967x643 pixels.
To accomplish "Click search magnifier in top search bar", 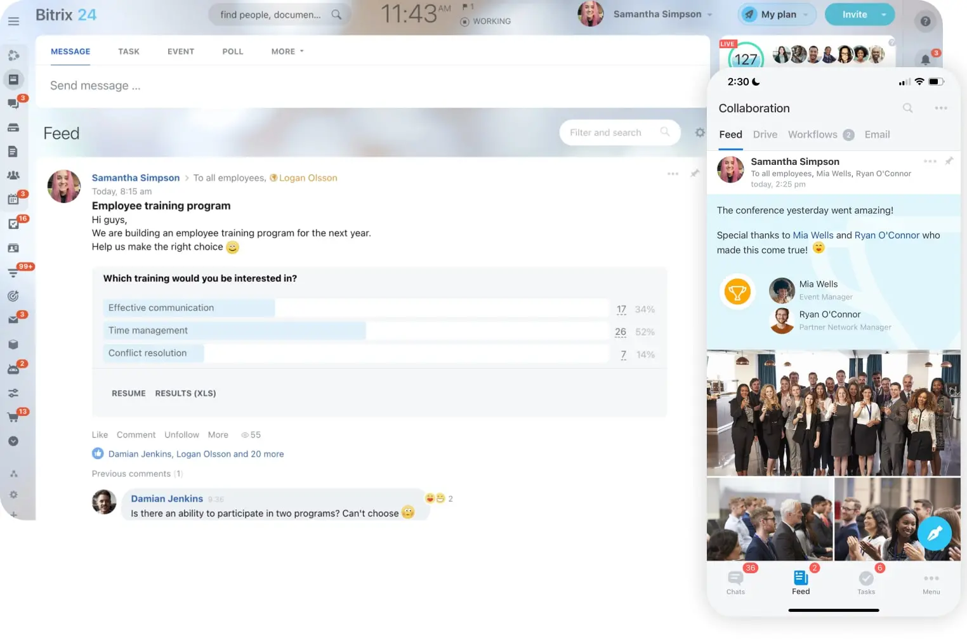I will [336, 14].
